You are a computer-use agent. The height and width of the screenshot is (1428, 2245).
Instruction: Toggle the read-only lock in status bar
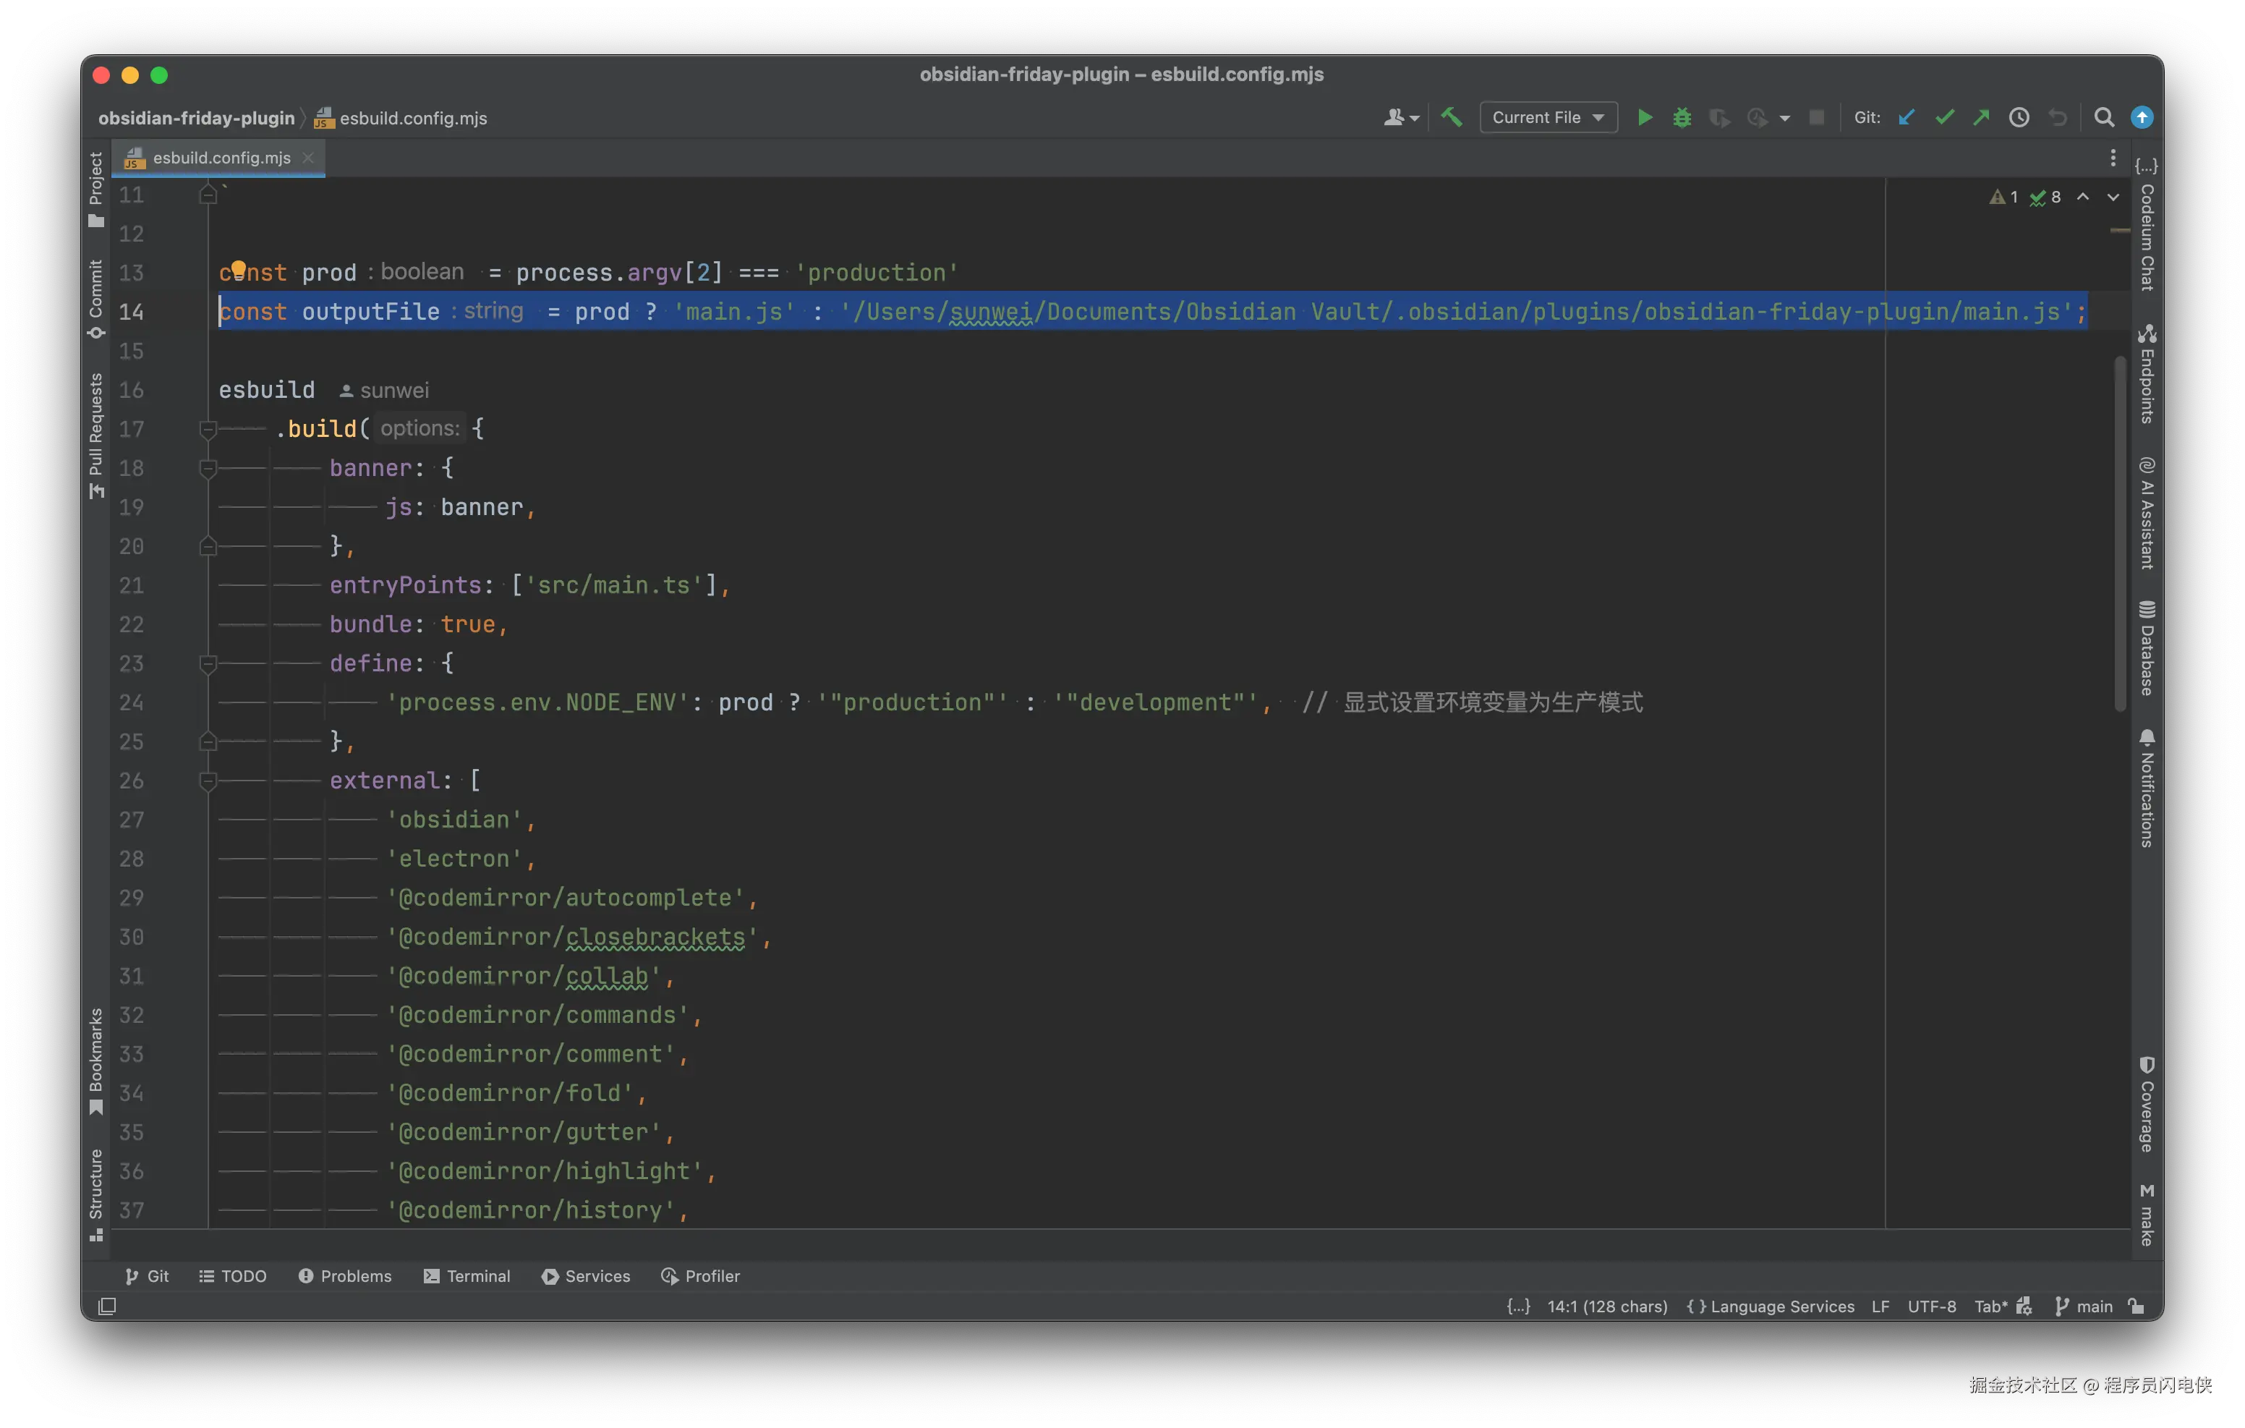(x=2137, y=1306)
